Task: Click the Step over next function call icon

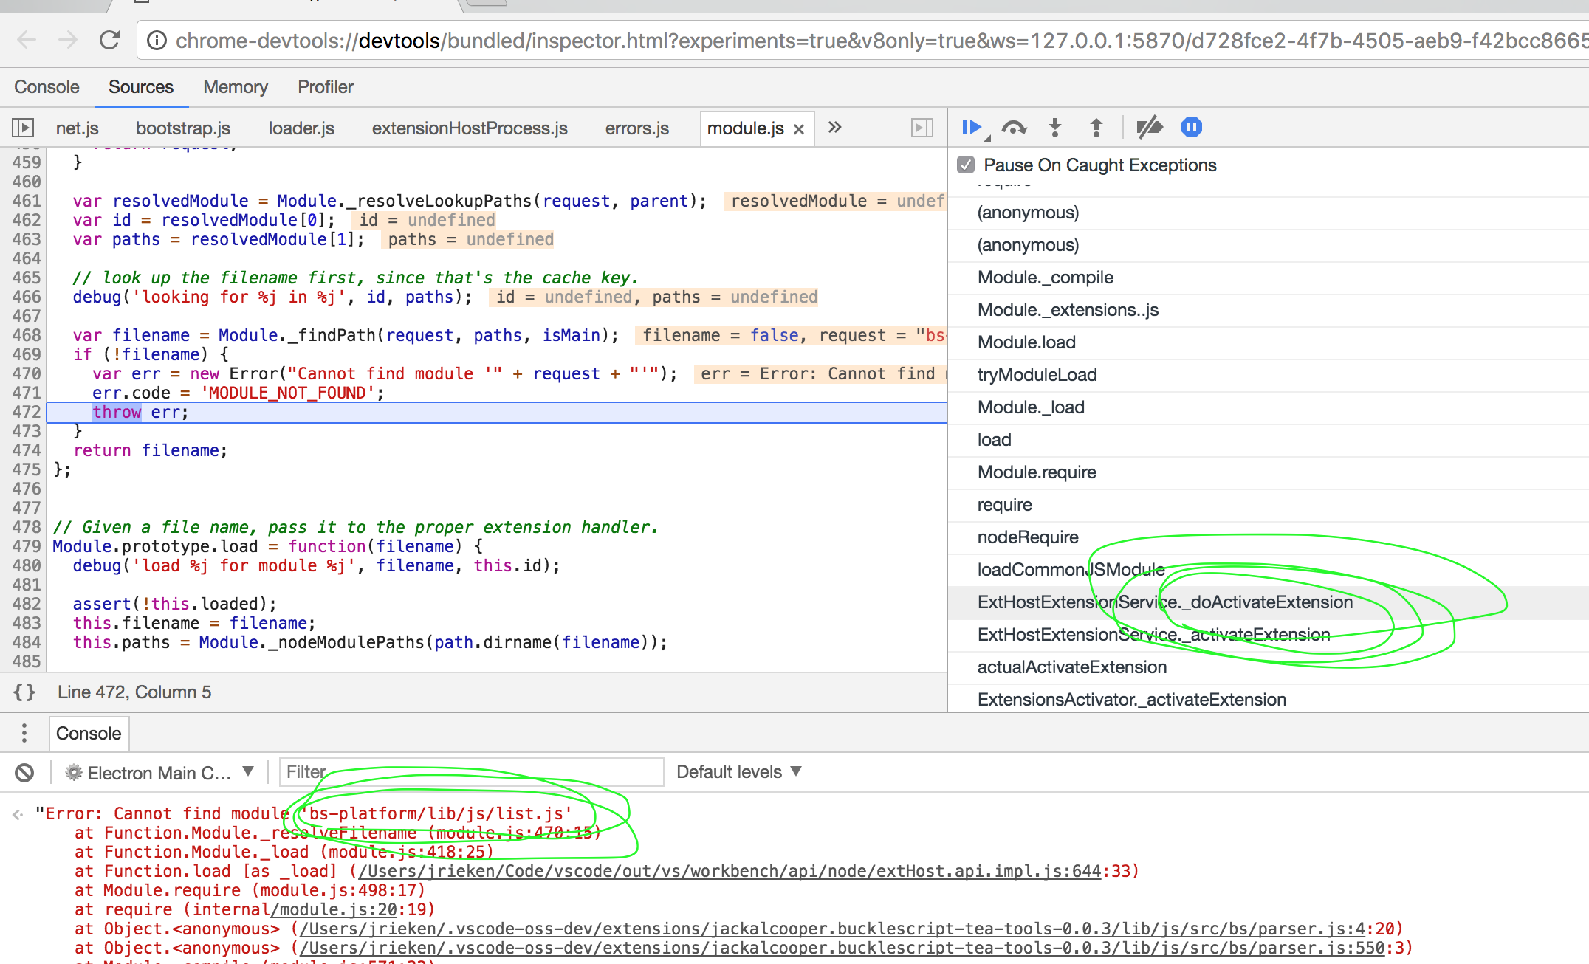Action: coord(1015,127)
